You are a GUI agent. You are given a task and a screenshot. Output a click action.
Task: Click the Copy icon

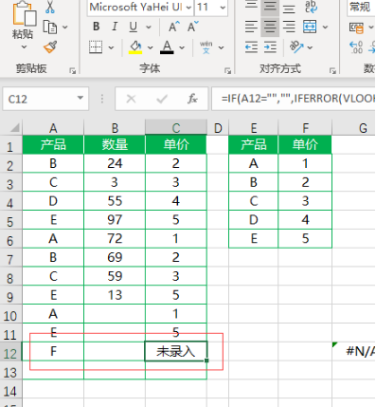[x=50, y=28]
